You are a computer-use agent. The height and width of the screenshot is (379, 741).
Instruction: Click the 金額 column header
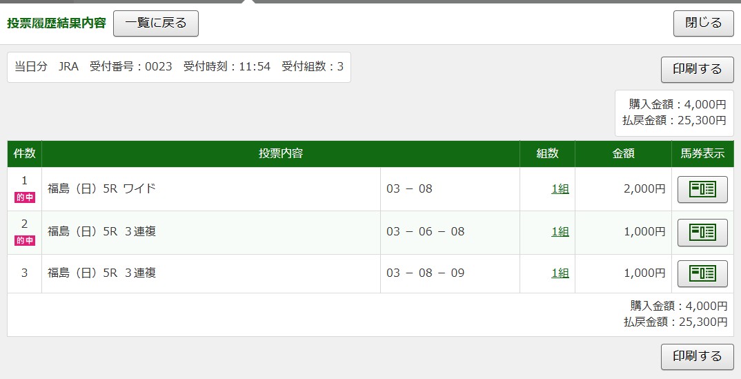(623, 154)
